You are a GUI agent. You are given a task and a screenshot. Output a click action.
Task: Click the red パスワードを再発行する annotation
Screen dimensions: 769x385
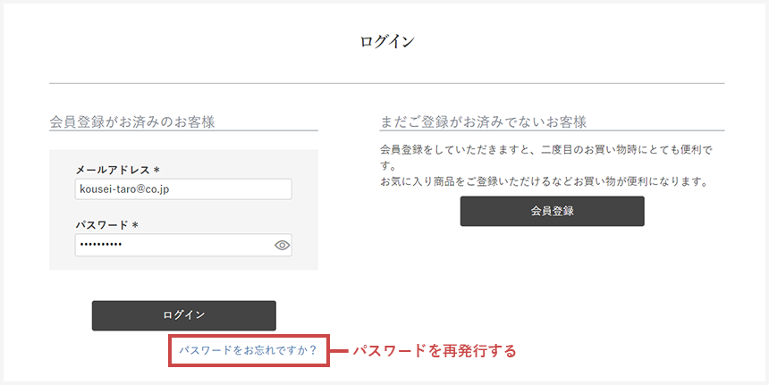(434, 350)
